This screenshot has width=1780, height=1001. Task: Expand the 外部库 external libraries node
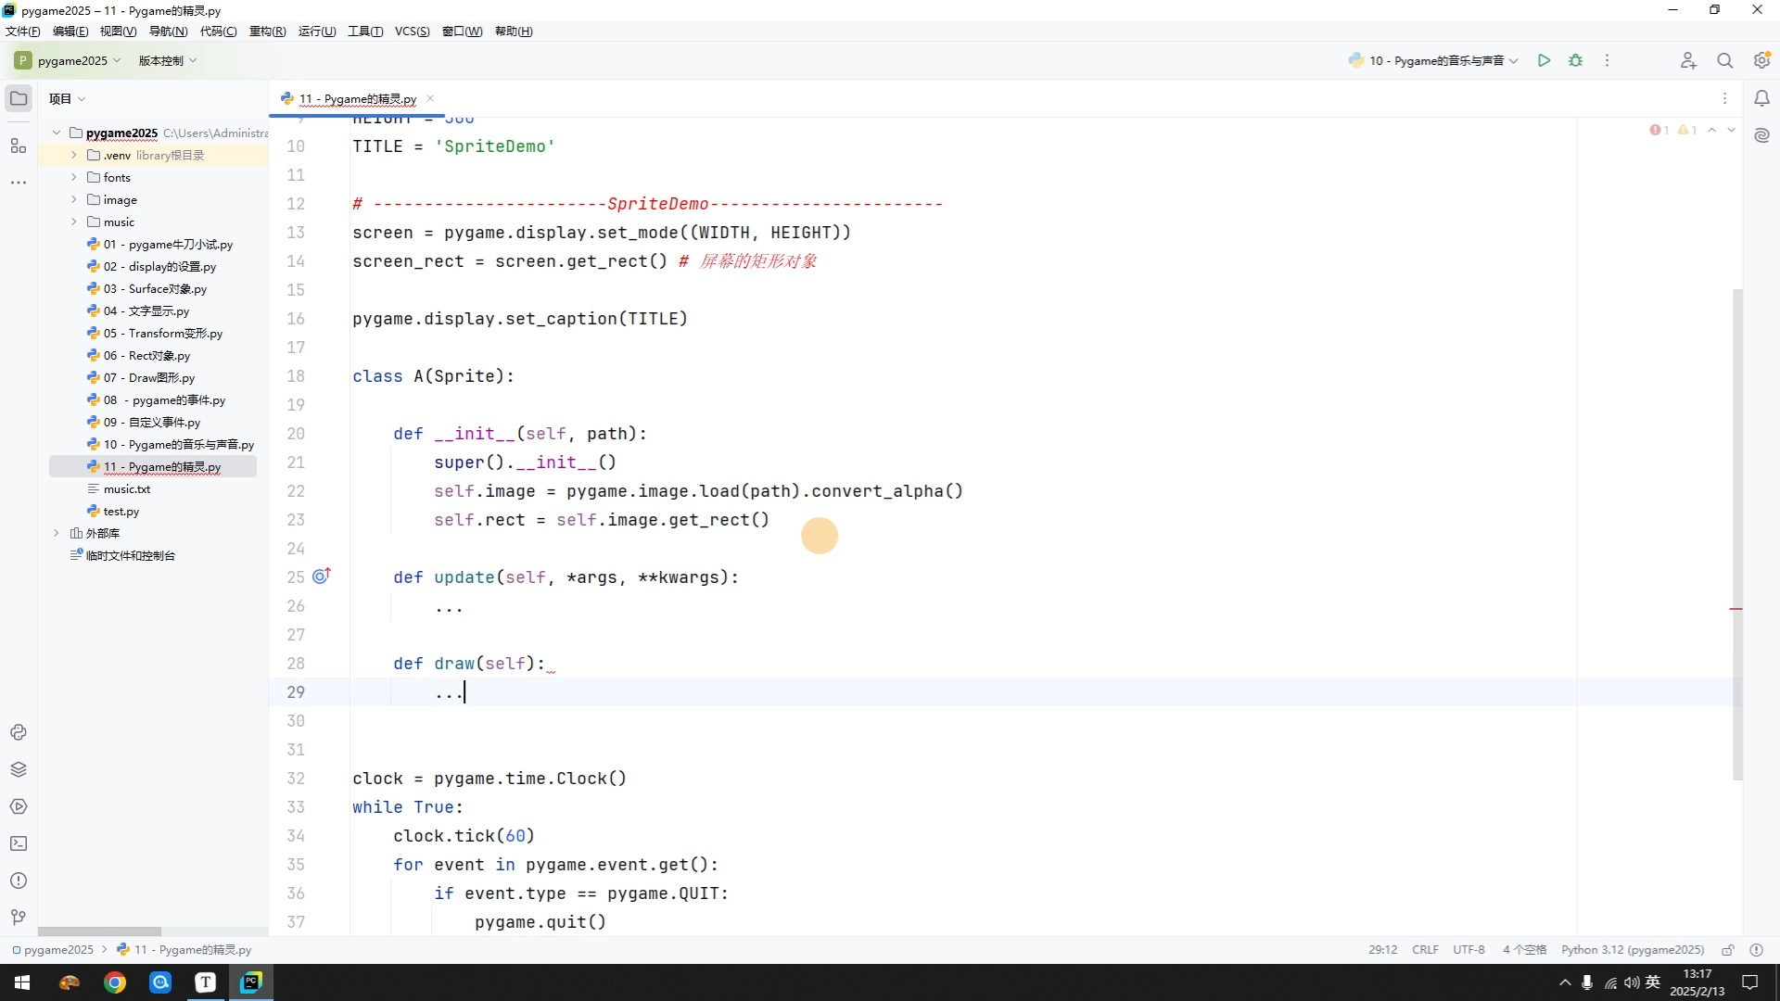point(57,533)
